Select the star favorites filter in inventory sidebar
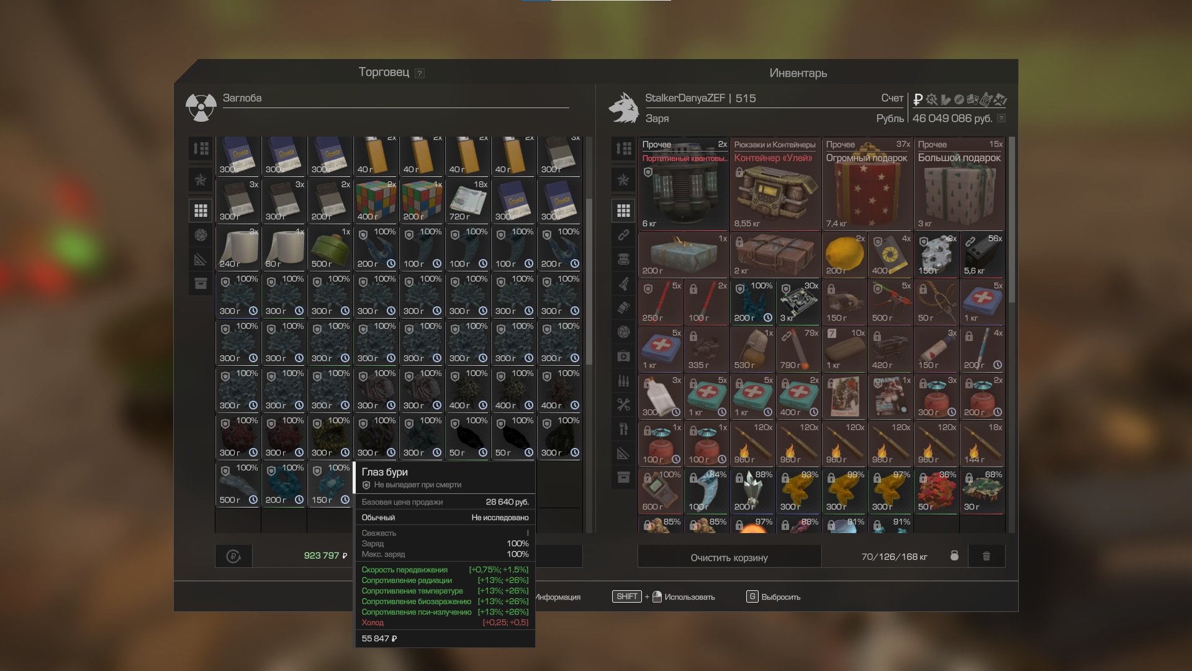1192x671 pixels. click(623, 180)
